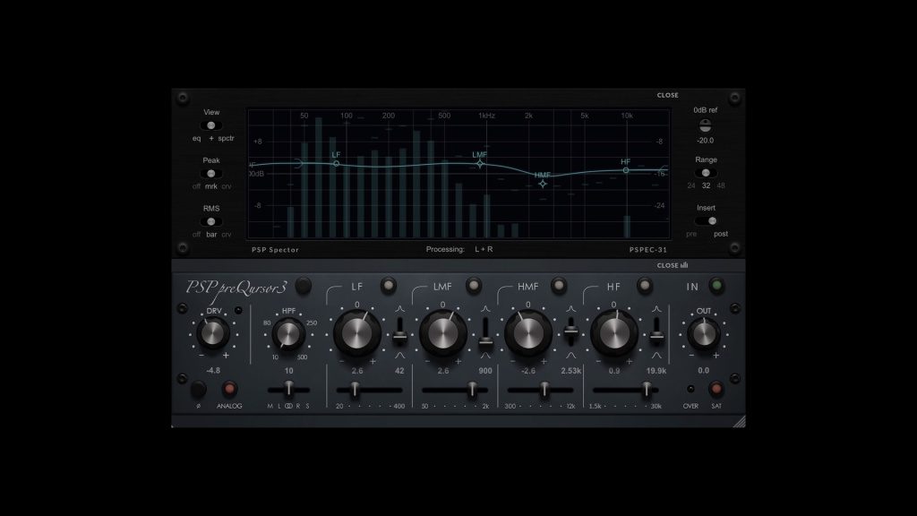This screenshot has height=516, width=917.
Task: Click the LMF band enable button
Action: 474,286
